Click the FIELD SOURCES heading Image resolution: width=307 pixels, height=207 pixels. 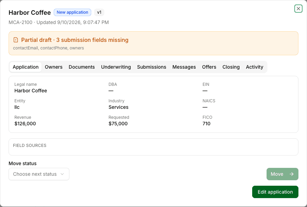[30, 146]
